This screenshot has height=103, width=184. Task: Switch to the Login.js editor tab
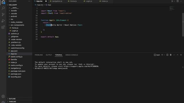[89, 1]
